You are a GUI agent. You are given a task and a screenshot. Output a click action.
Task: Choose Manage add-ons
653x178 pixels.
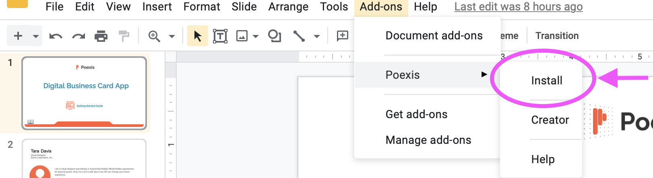tap(428, 140)
